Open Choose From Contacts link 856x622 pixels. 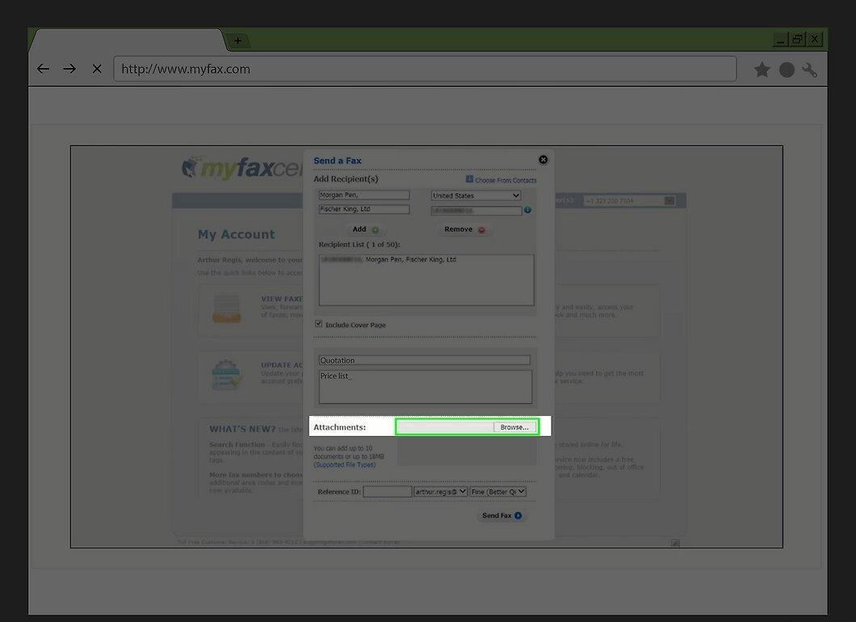point(501,179)
